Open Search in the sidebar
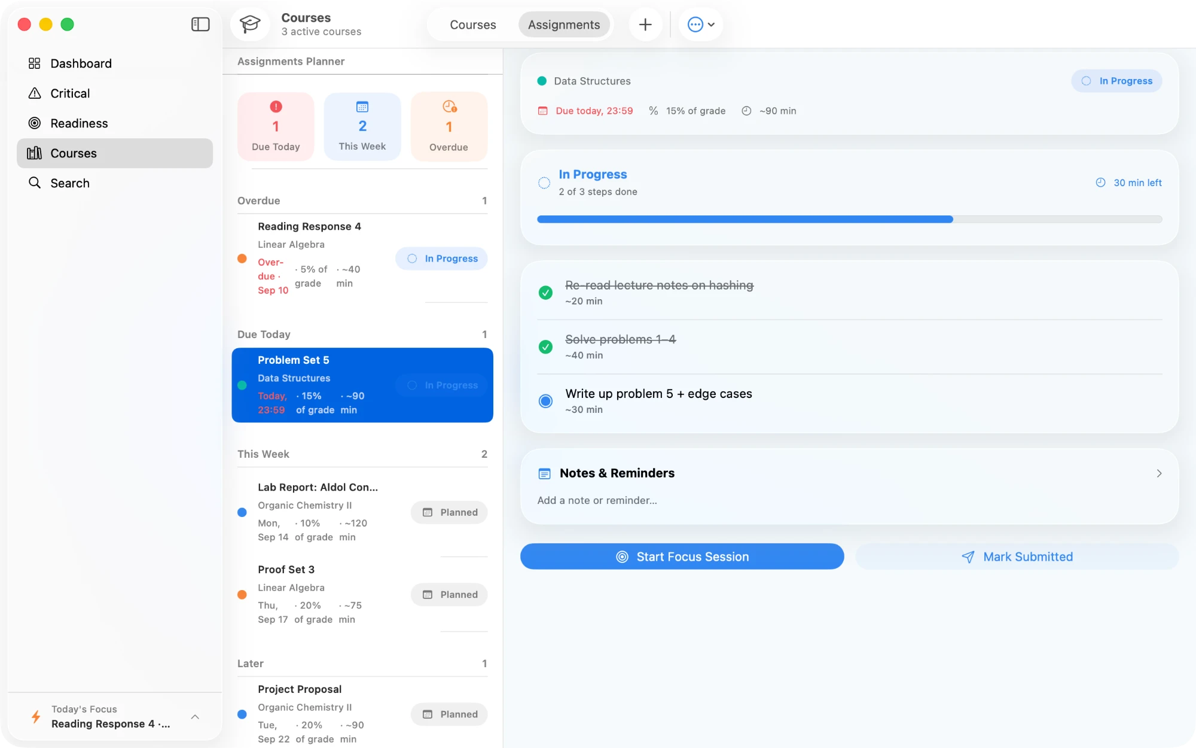 click(x=115, y=183)
